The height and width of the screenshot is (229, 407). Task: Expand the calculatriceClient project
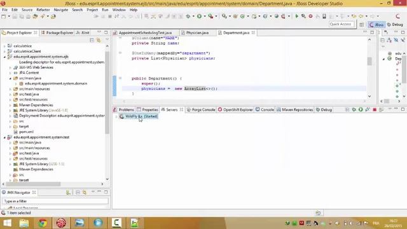(4, 52)
